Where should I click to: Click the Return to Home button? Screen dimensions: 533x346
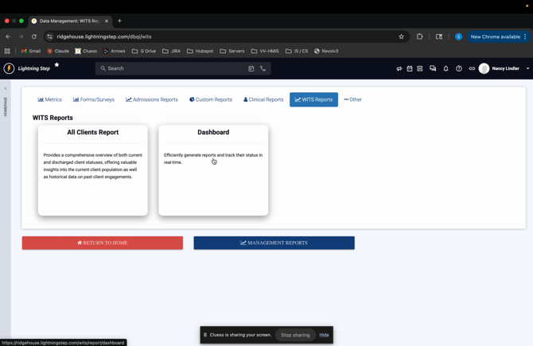click(x=103, y=243)
